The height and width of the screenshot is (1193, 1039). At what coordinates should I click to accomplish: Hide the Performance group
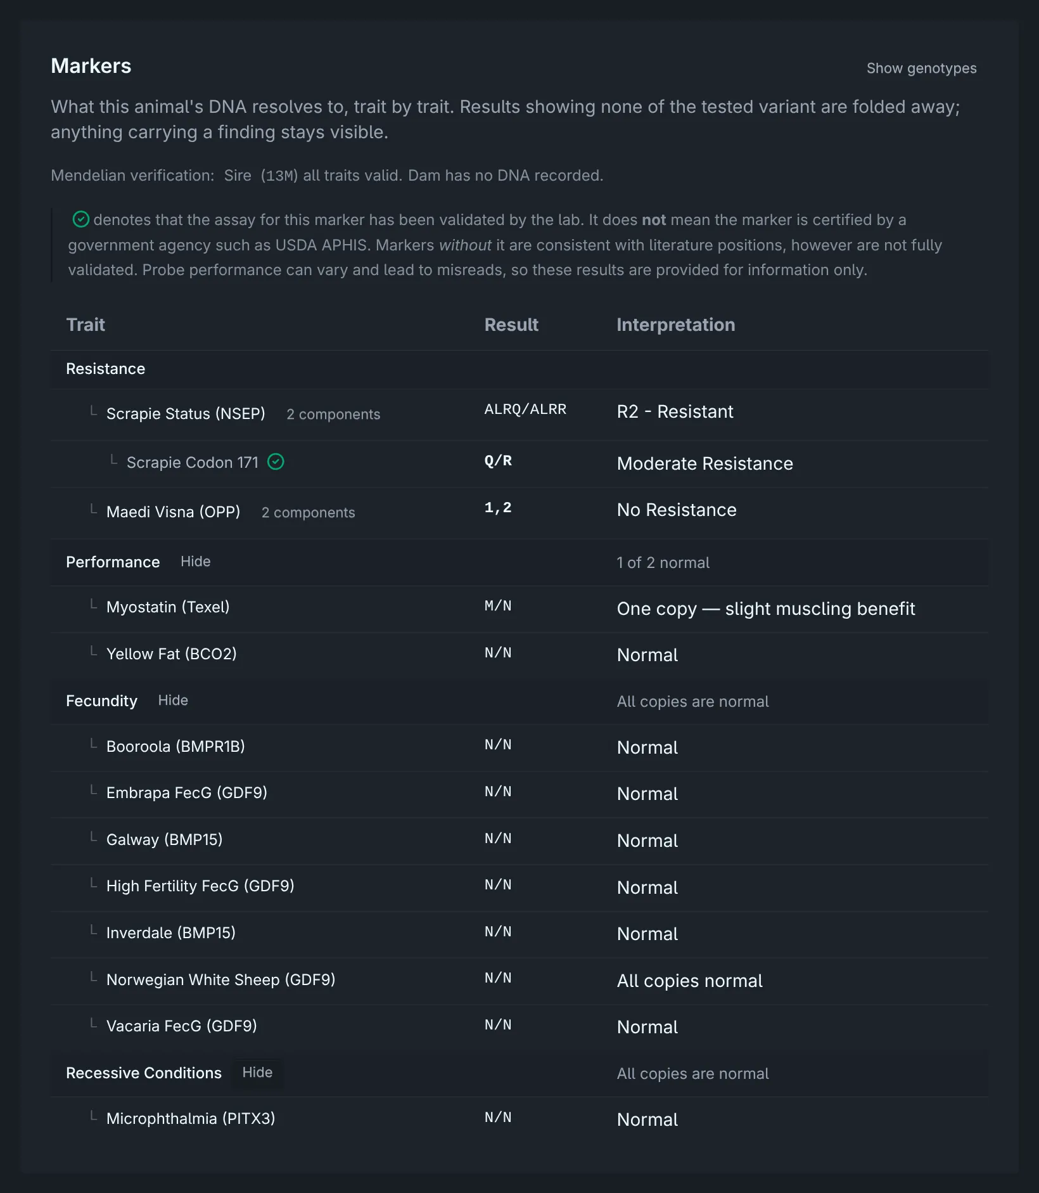coord(195,562)
